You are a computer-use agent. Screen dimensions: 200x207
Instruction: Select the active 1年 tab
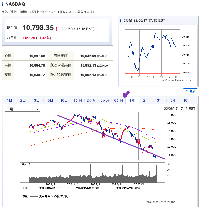click(x=132, y=100)
